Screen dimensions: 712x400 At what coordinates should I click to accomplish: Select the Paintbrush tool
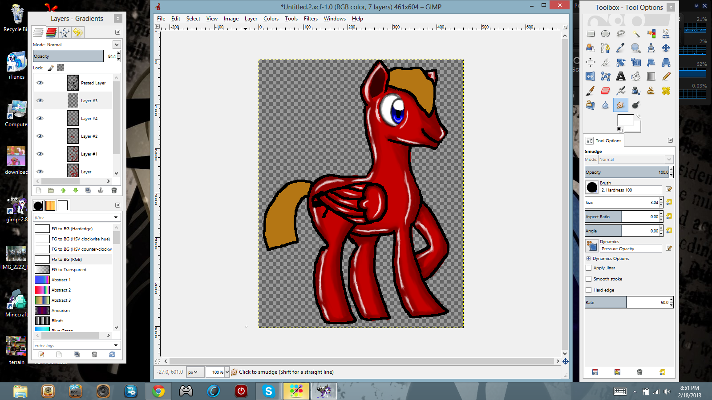coord(591,91)
